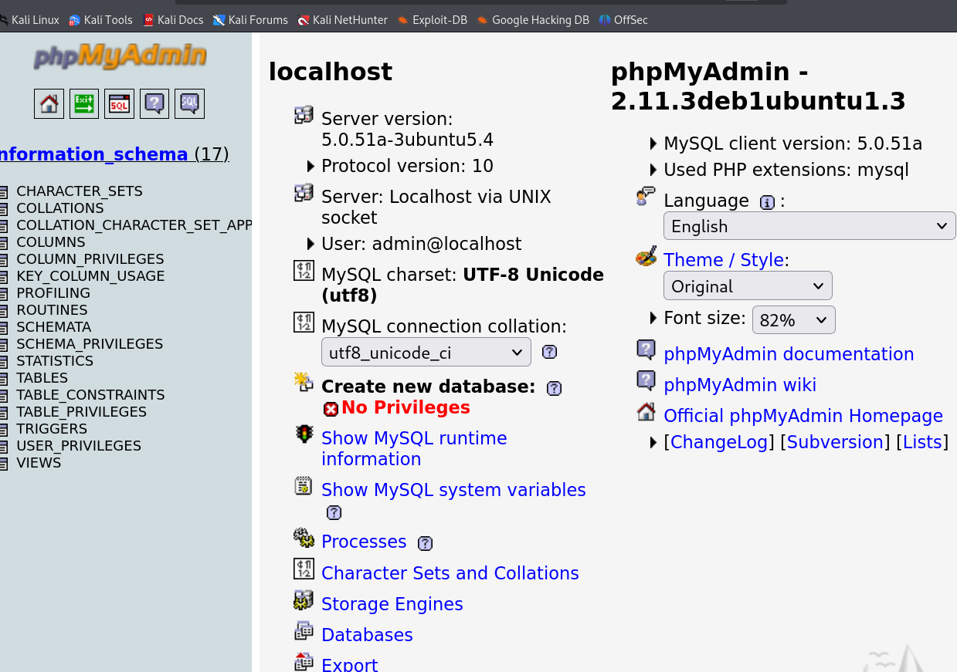Click the Log out (Exit) icon

[x=84, y=103]
